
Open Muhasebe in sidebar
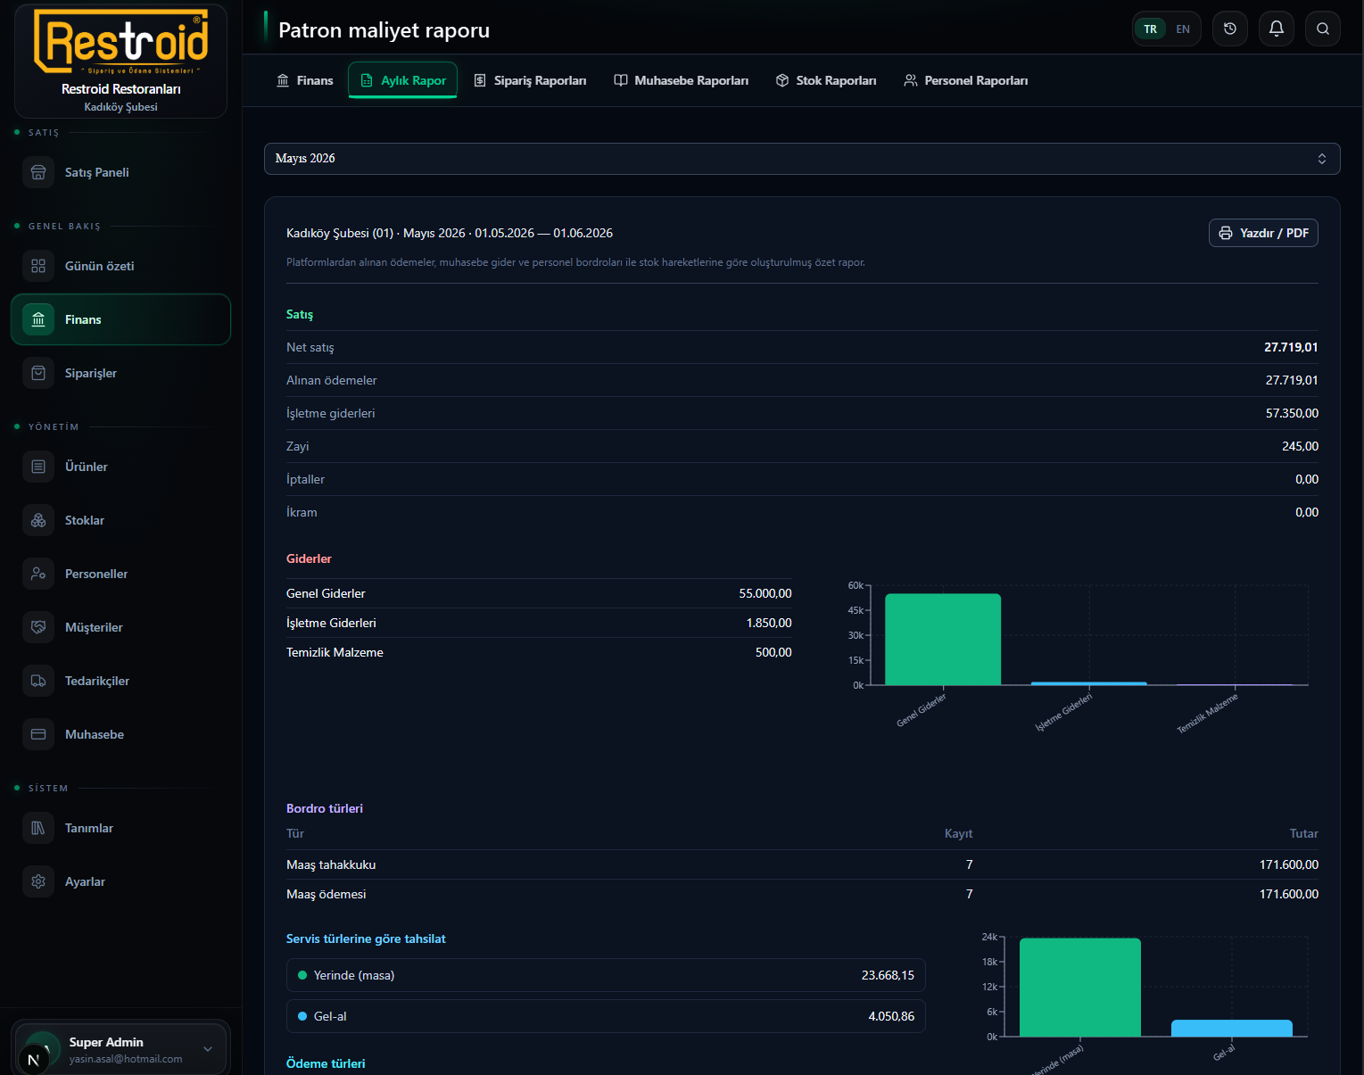click(120, 734)
